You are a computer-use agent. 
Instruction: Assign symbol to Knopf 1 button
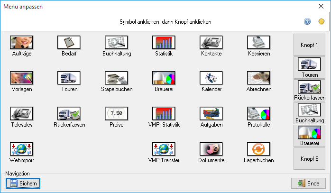pos(309,45)
